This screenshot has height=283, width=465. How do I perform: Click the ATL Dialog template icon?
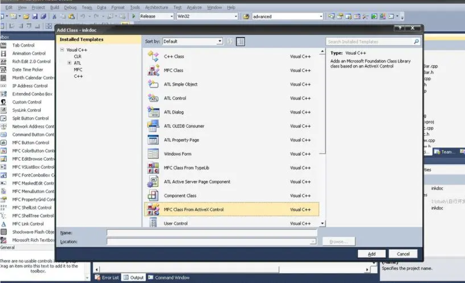click(153, 112)
